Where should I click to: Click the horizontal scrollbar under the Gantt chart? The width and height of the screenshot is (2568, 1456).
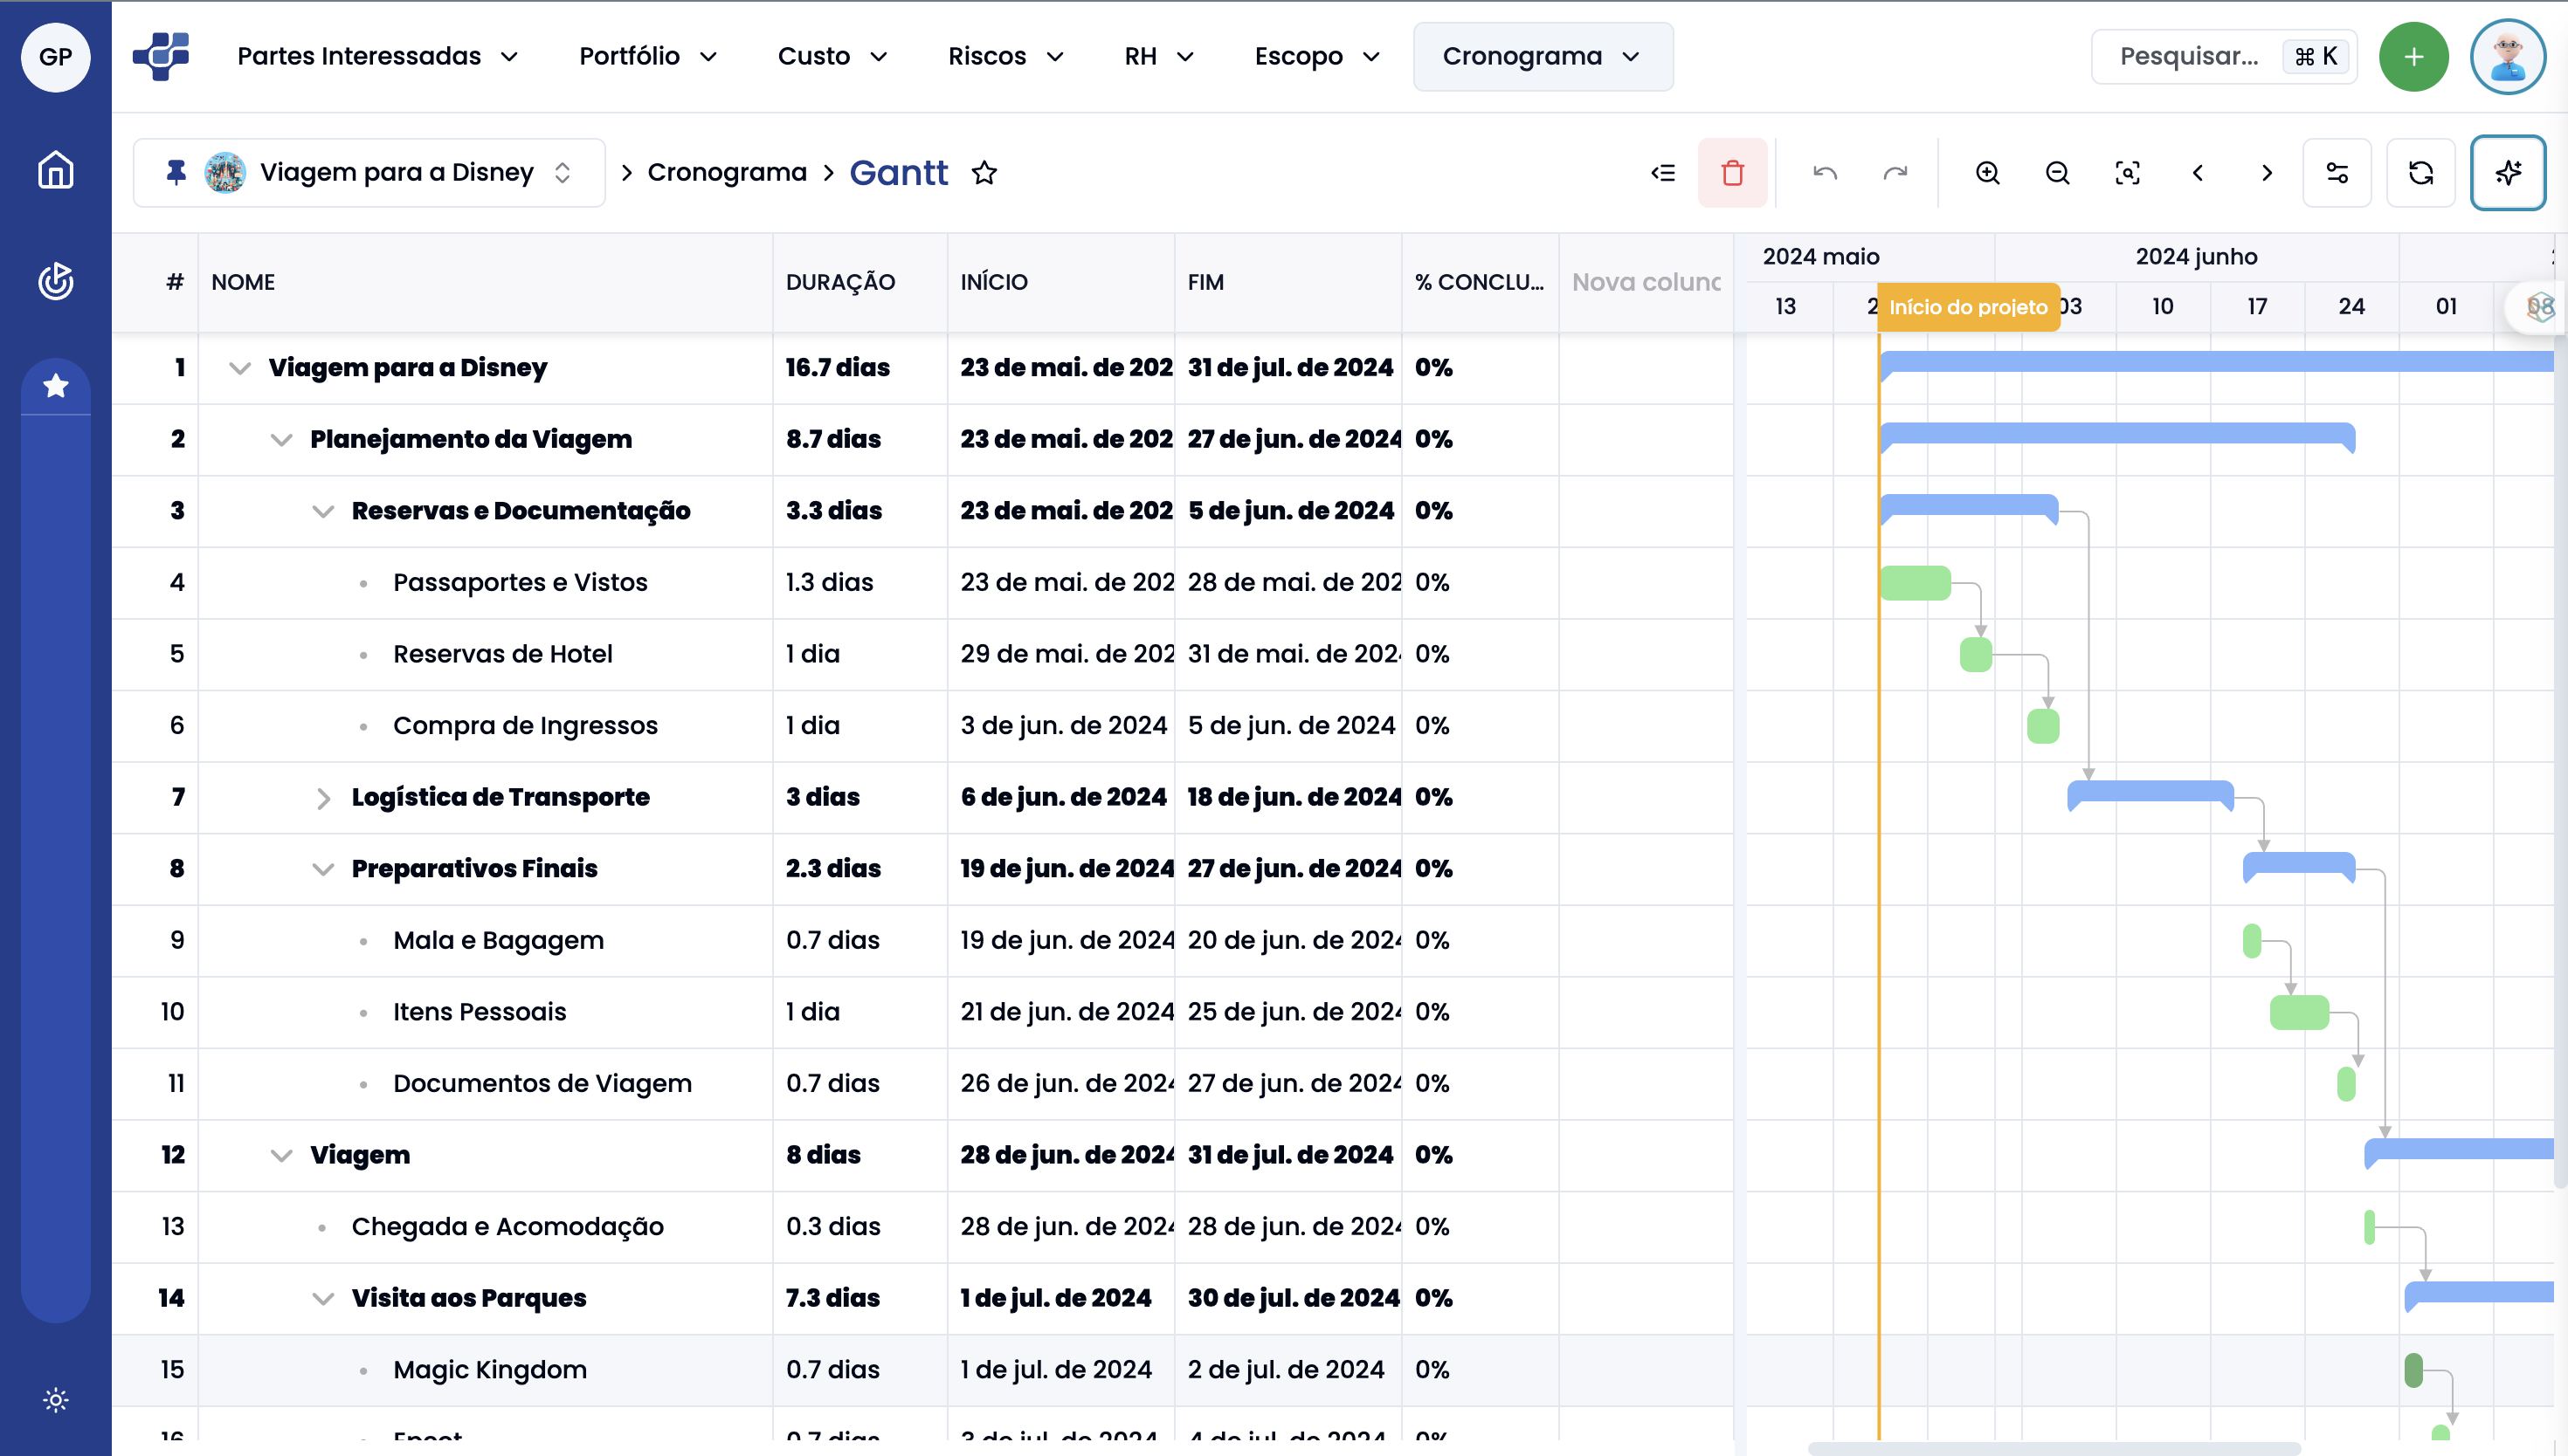click(x=2054, y=1447)
